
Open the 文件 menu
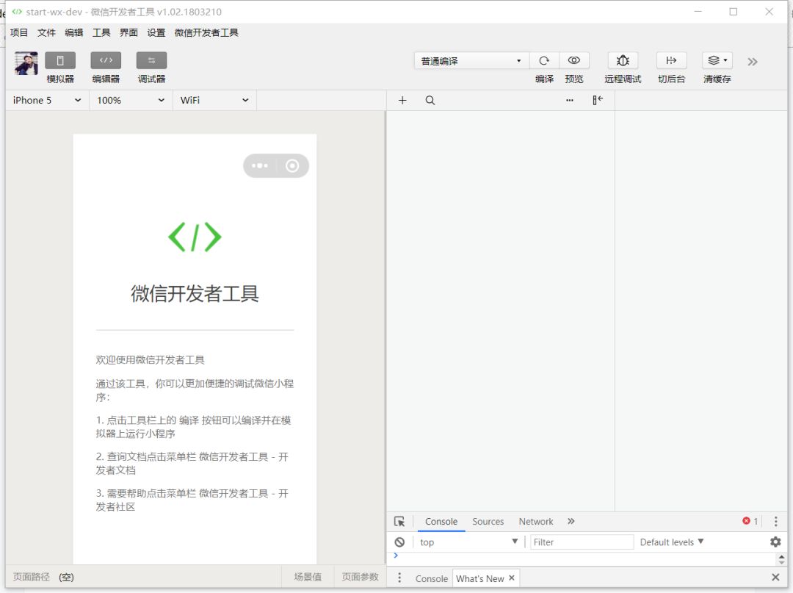(x=46, y=33)
